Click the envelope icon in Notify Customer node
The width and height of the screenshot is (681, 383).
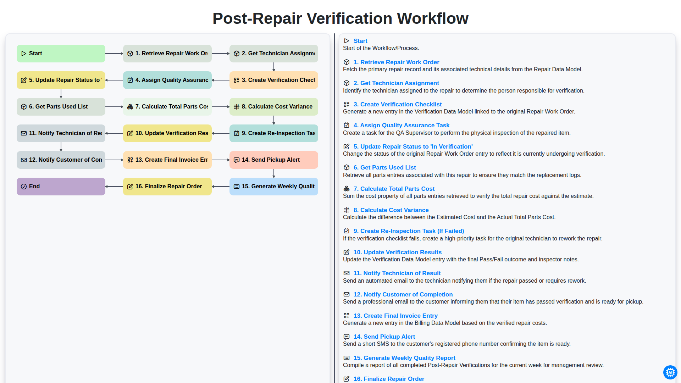click(x=24, y=160)
